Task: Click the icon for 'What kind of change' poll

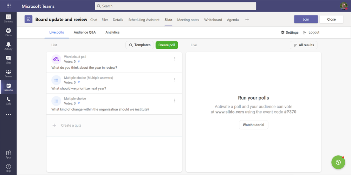Action: (56, 101)
